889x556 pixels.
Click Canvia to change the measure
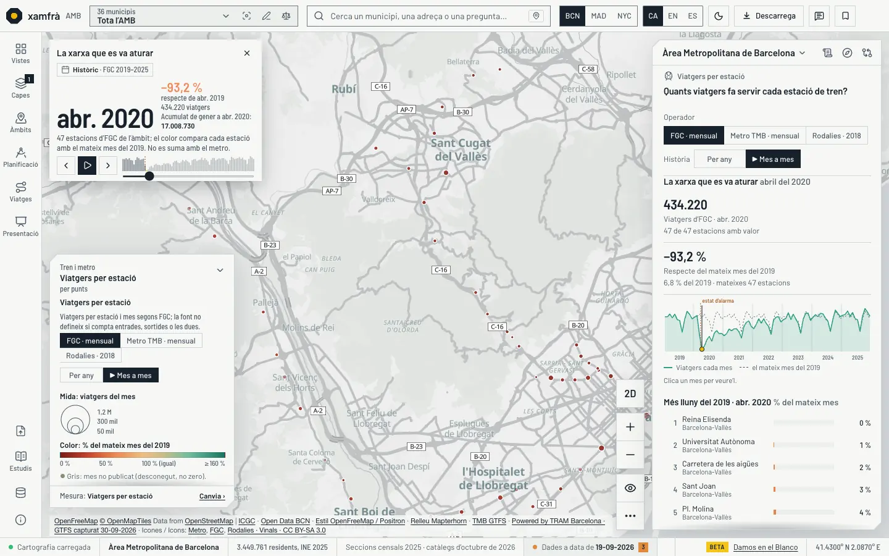212,496
